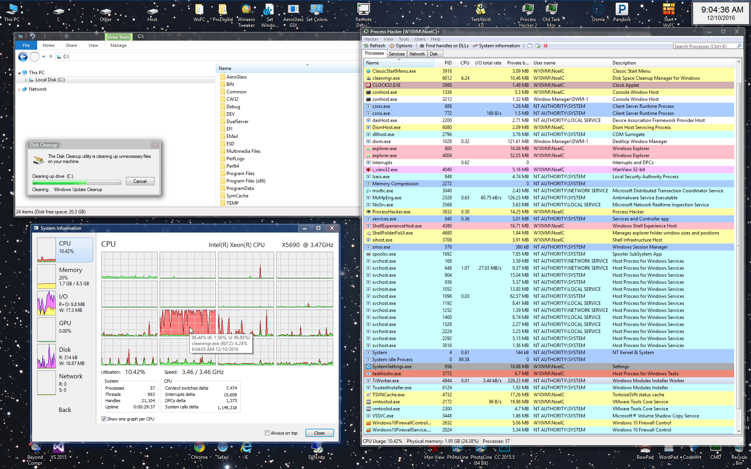Open ProDigital desktop icon
Screen dimensions: 751x469
coord(223,13)
